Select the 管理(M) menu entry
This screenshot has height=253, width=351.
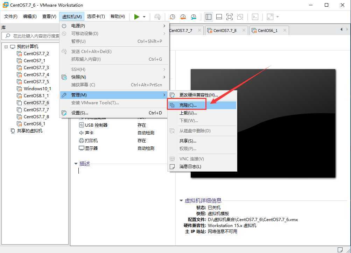(114, 95)
